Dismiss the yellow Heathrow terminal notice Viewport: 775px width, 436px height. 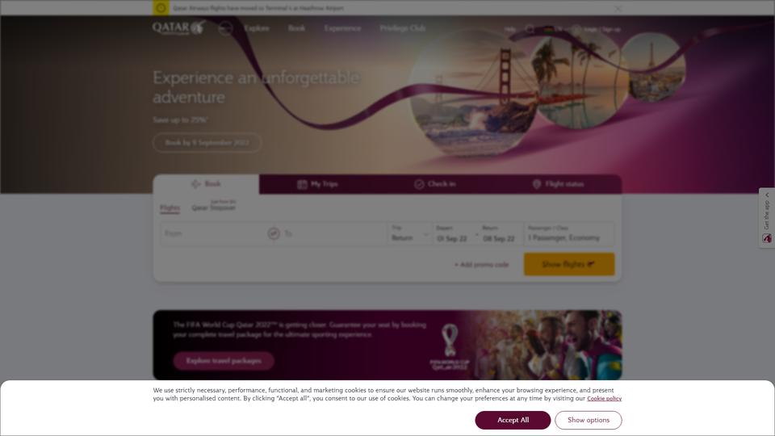(x=618, y=8)
